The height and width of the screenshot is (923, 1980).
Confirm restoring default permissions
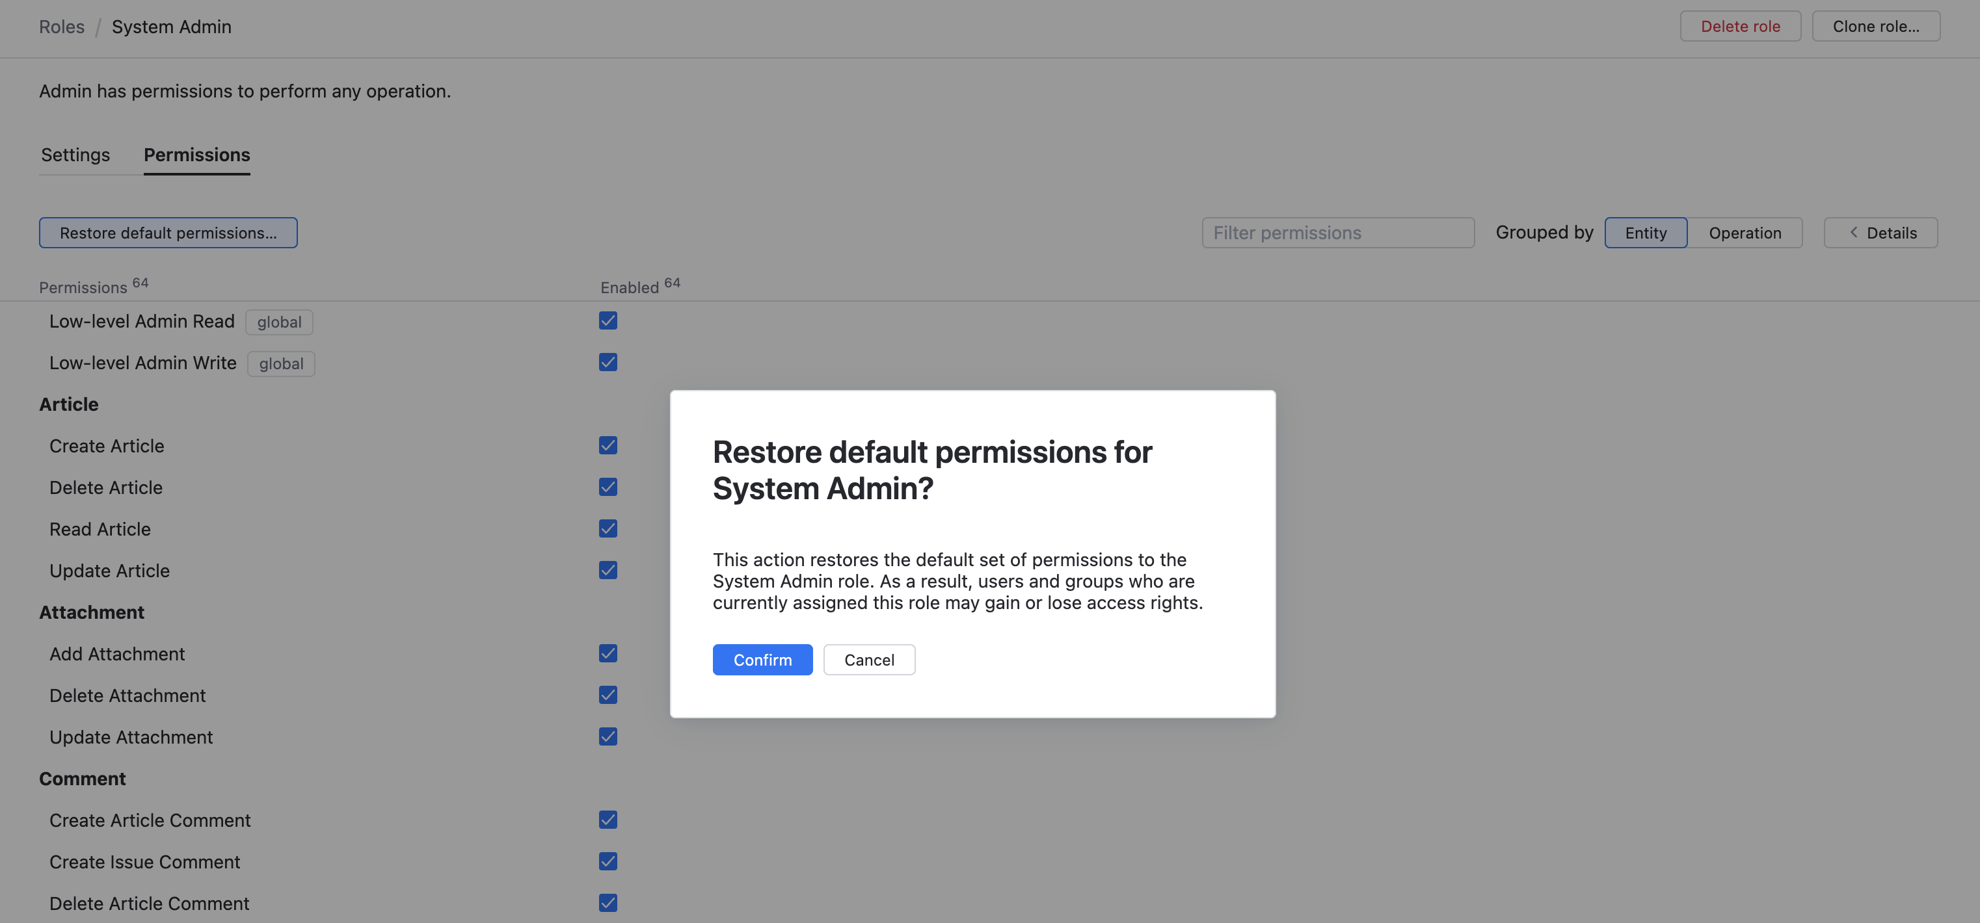pos(762,659)
